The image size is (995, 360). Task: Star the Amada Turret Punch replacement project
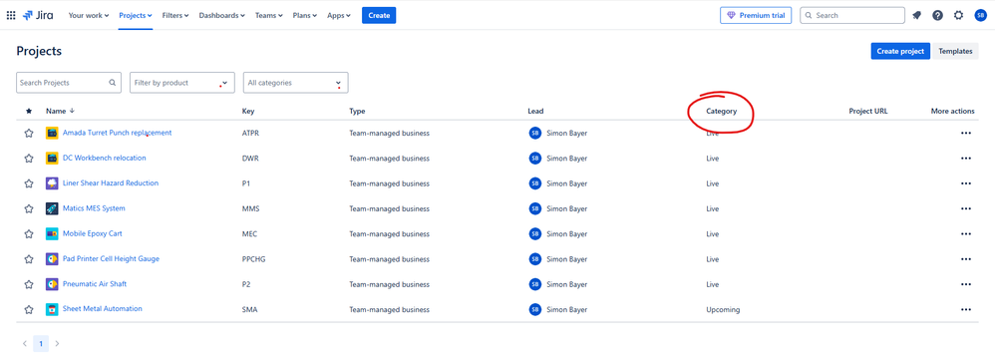click(29, 134)
